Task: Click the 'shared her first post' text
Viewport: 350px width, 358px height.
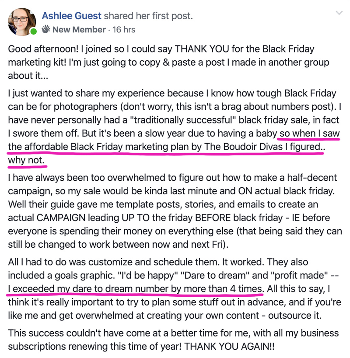Action: 148,16
